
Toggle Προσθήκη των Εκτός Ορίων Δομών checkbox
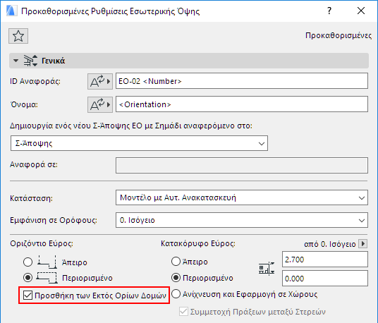[x=28, y=295]
